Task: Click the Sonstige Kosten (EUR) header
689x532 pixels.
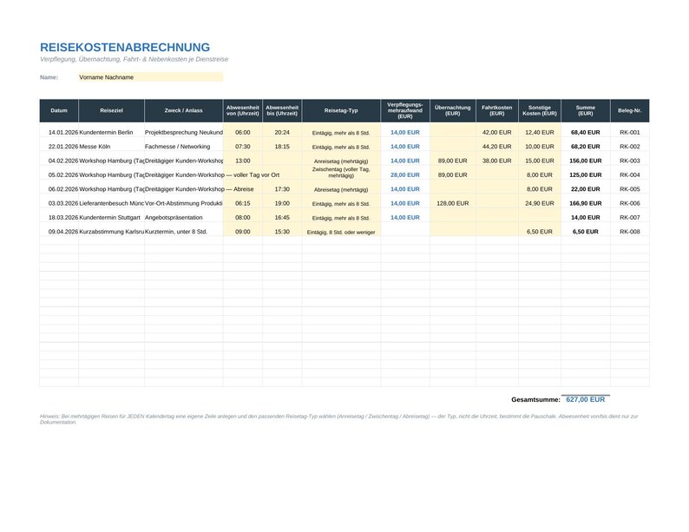Action: pyautogui.click(x=540, y=111)
